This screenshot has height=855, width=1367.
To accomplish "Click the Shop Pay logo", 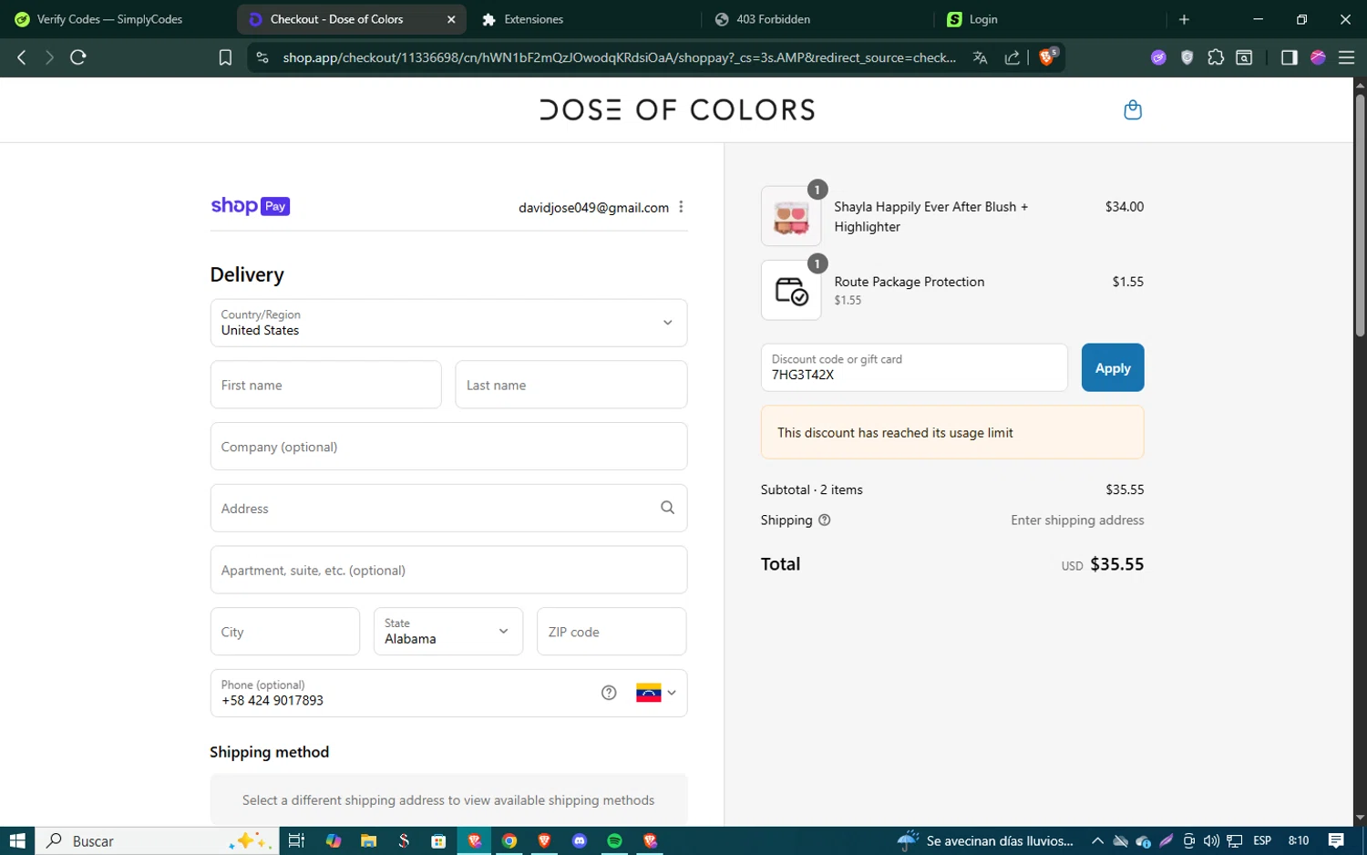I will (250, 206).
